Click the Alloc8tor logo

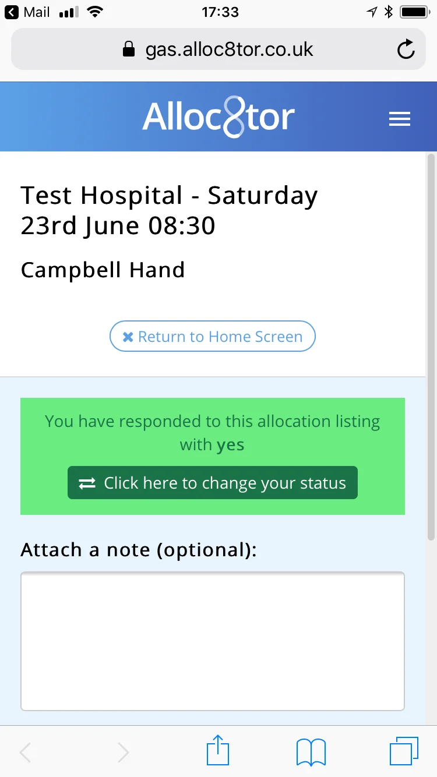218,116
